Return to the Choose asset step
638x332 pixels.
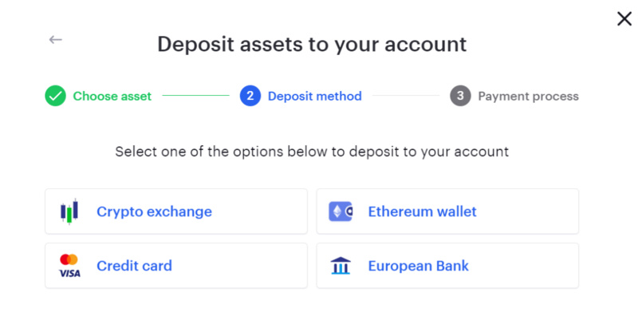point(112,97)
